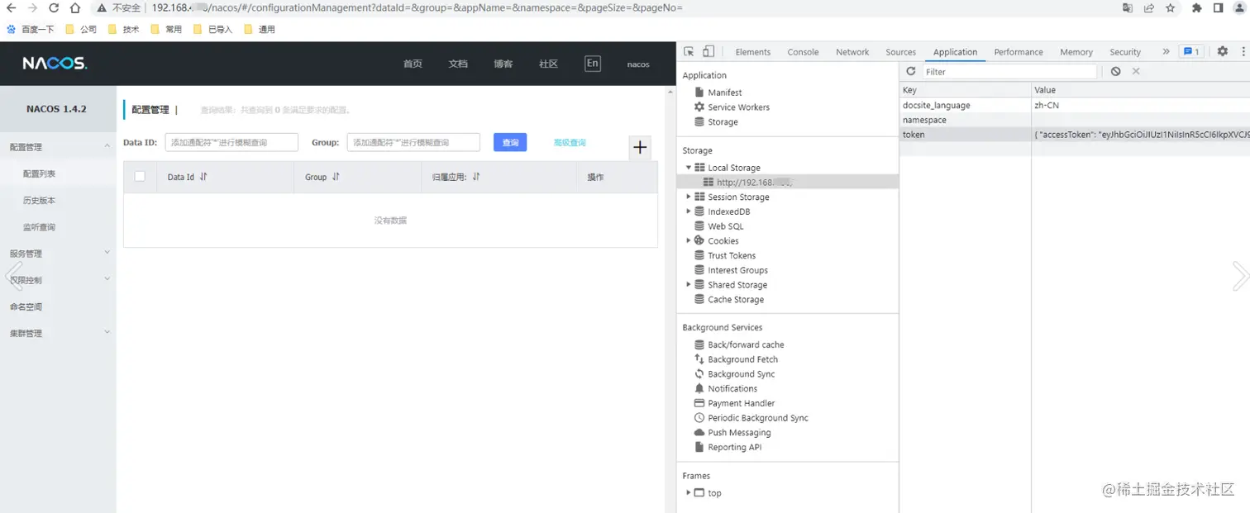Screen dimensions: 1250x513
Task: Expand the 权限控制 sidebar menu
Action: (x=58, y=280)
